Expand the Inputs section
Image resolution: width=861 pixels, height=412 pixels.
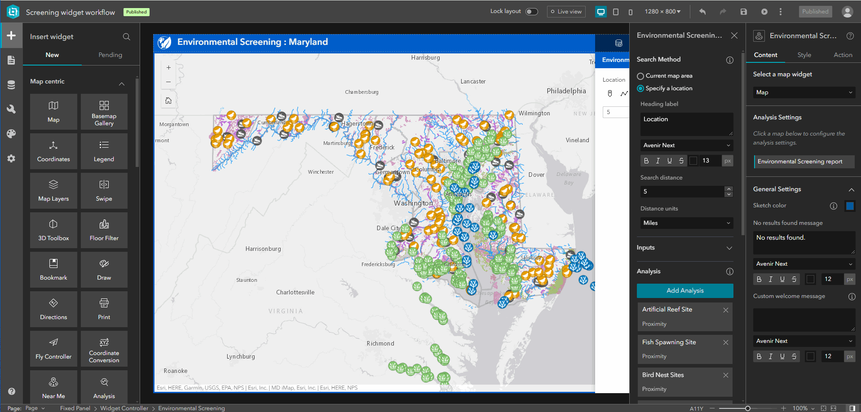point(729,248)
